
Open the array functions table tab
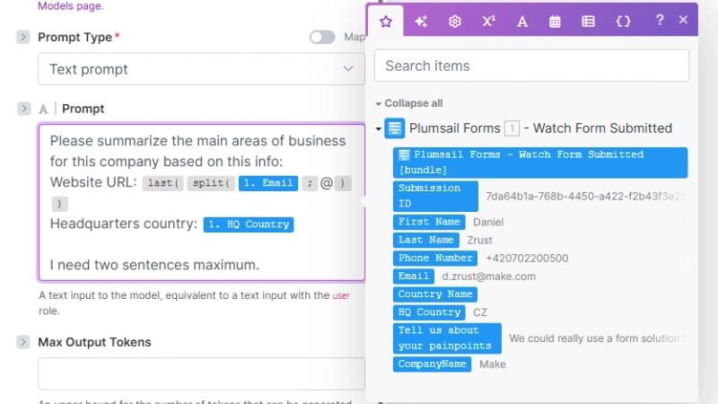589,21
